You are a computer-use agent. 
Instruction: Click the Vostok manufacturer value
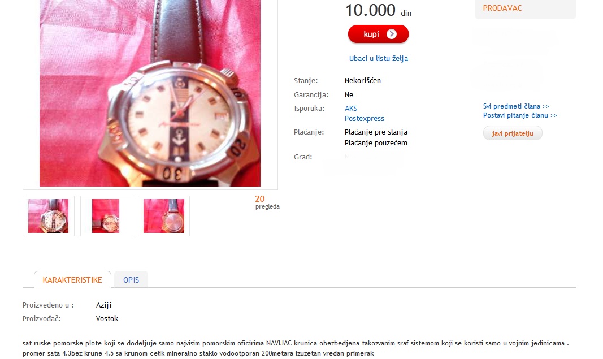pos(107,319)
